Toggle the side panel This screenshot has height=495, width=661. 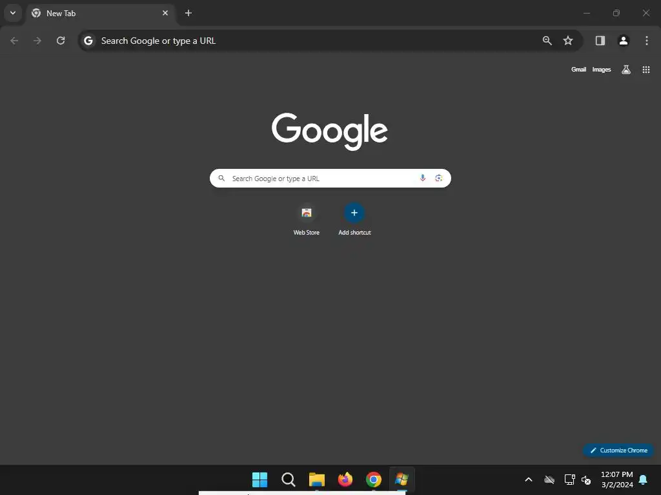coord(600,41)
